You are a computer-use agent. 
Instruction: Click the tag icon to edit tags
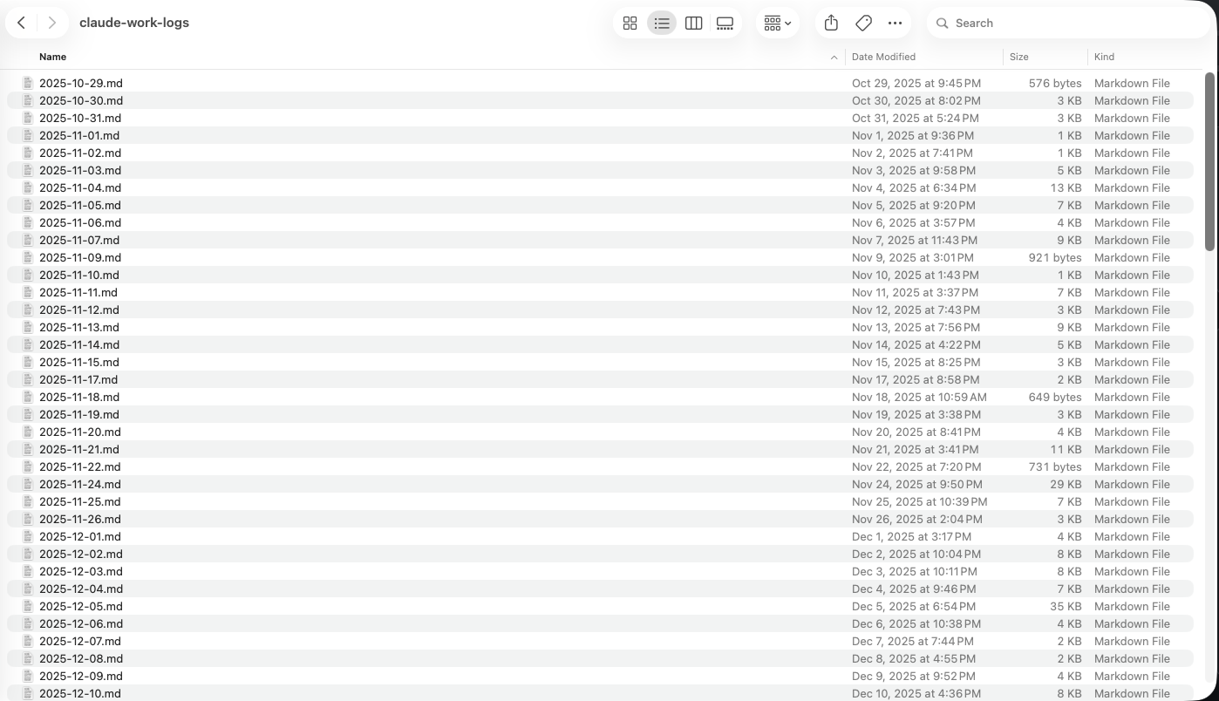pos(863,24)
